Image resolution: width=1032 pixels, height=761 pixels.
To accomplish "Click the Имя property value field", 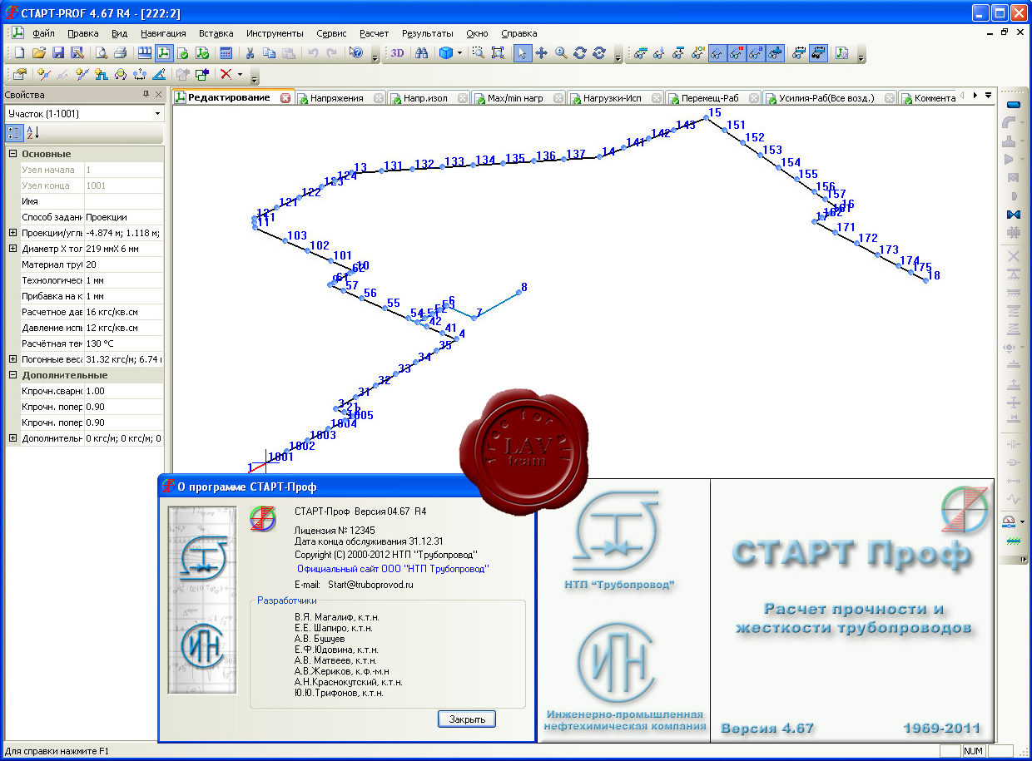I will pos(124,201).
